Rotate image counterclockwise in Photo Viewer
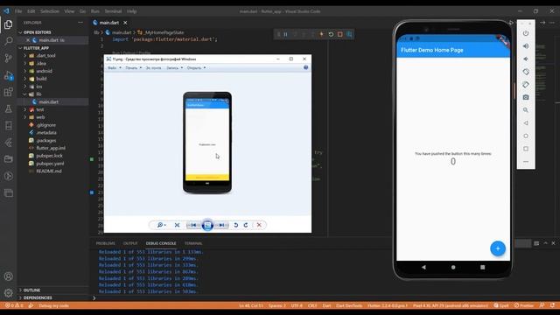This screenshot has height=315, width=560. [235, 225]
